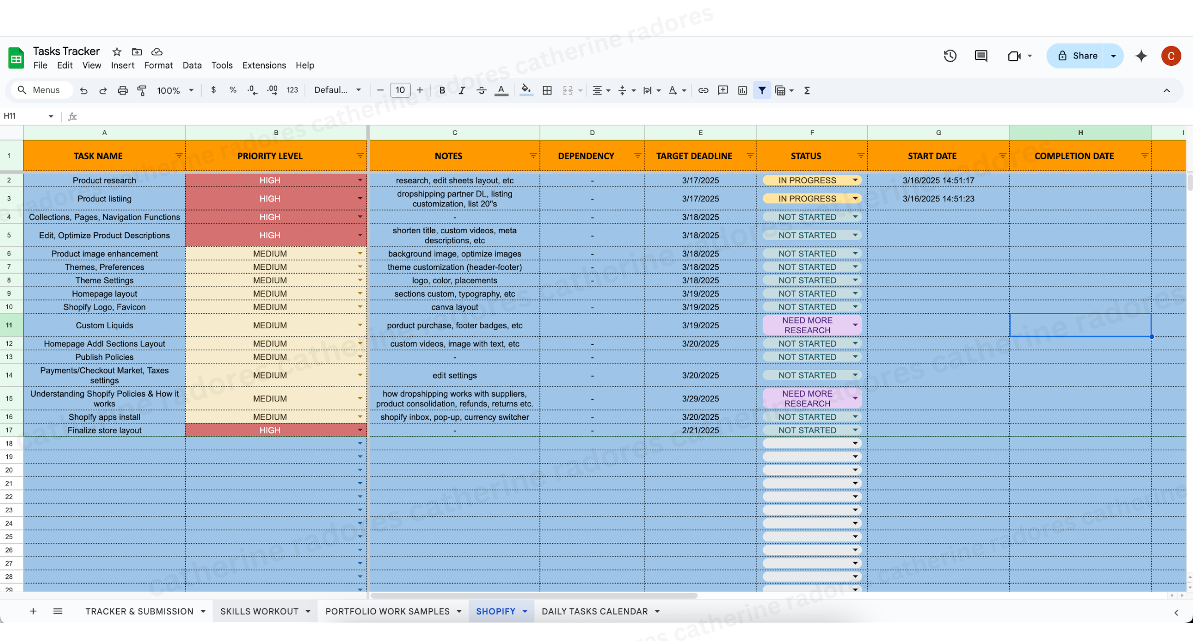1193x641 pixels.
Task: Open the Extensions menu
Action: tap(264, 65)
